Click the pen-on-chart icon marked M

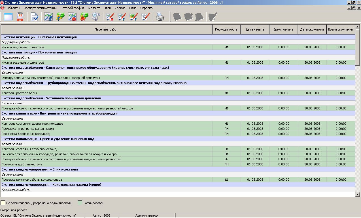[x=110, y=17]
